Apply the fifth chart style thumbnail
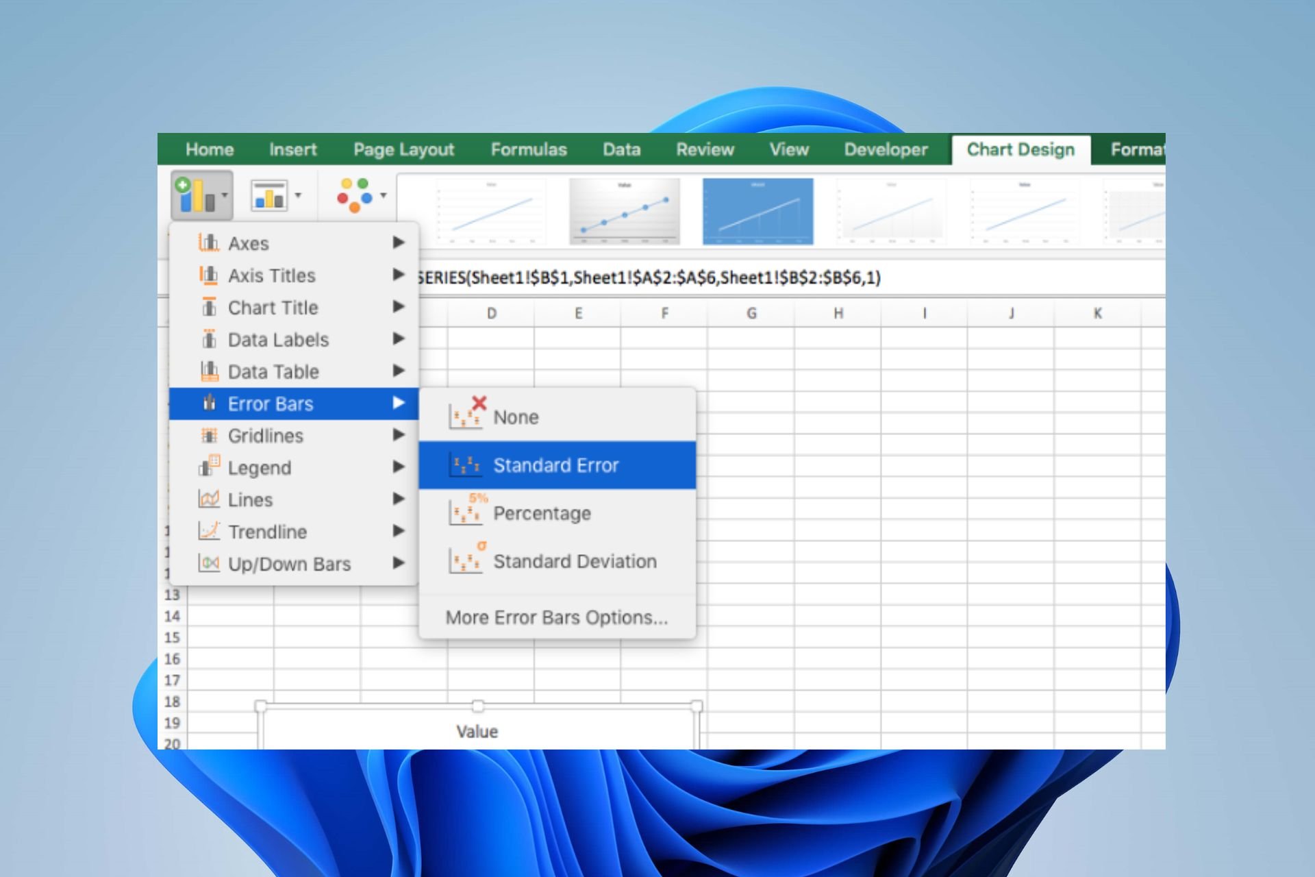Screen dimensions: 1315x877 [1025, 212]
